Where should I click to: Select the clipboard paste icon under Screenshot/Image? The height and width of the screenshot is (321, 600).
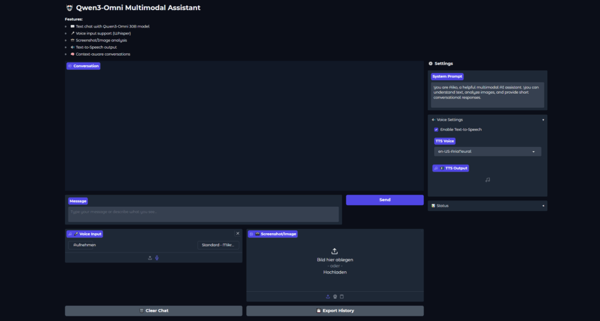(x=342, y=296)
